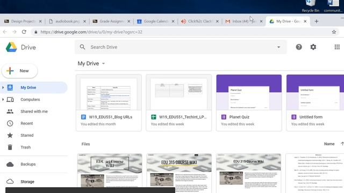Click the browser address bar URL
Image resolution: width=344 pixels, height=193 pixels.
coord(91,32)
